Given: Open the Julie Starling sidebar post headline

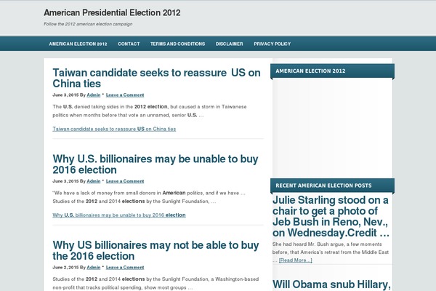Looking at the screenshot, I should point(331,216).
